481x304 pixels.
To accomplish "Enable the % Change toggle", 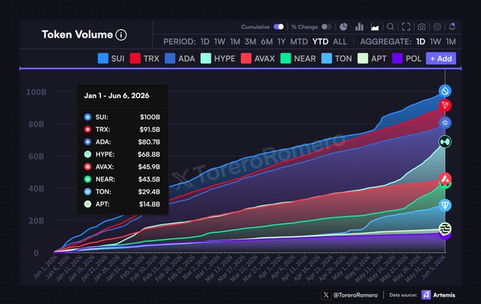I will click(x=327, y=27).
